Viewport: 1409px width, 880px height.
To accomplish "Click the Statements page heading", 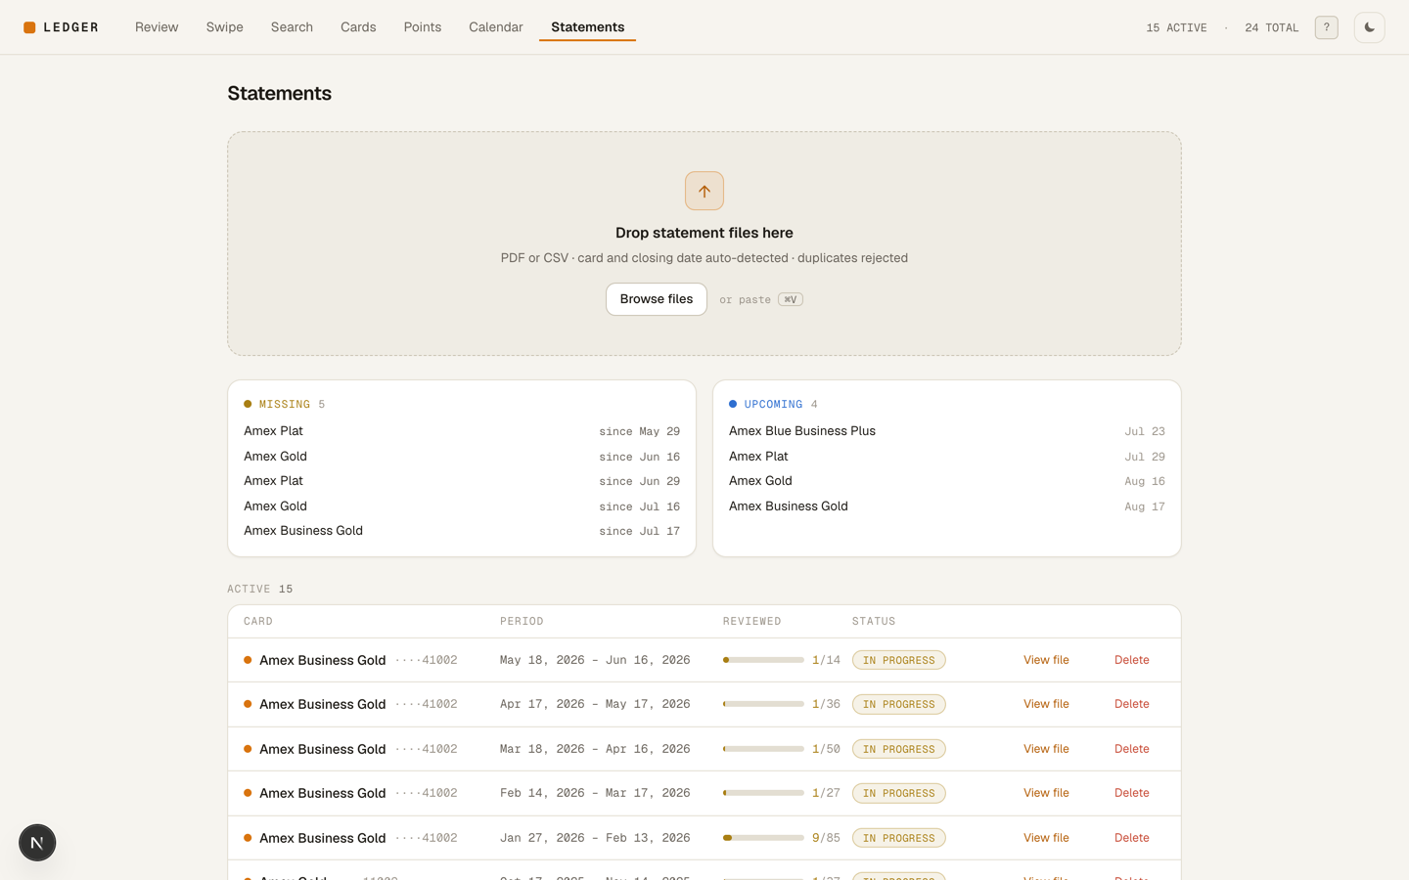I will tap(280, 93).
